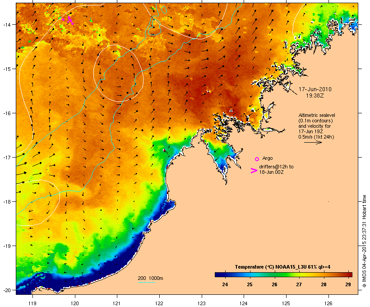Click the longitude axis label 119
The image size is (370, 307).
[x=32, y=303]
